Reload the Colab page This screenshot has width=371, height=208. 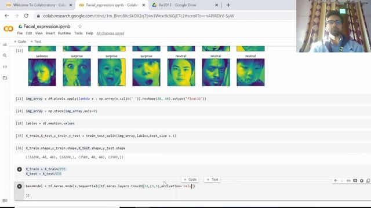tap(26, 16)
